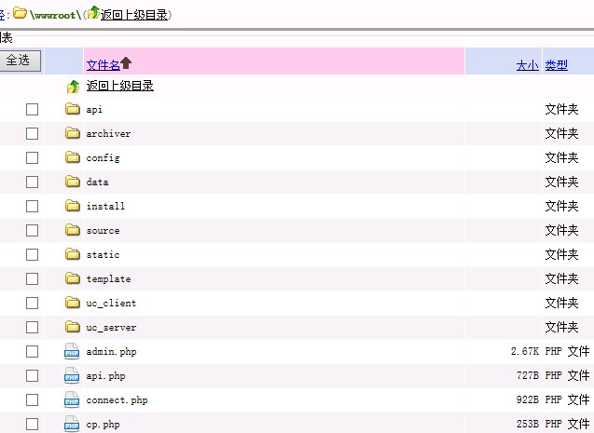The image size is (594, 433).
Task: Click the connect.php file icon
Action: pyautogui.click(x=73, y=399)
